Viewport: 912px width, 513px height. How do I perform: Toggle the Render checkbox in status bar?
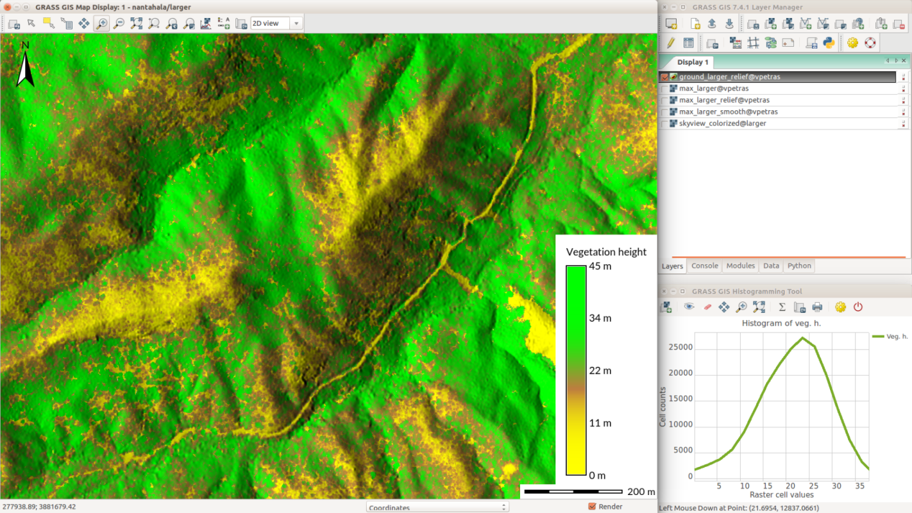point(592,507)
